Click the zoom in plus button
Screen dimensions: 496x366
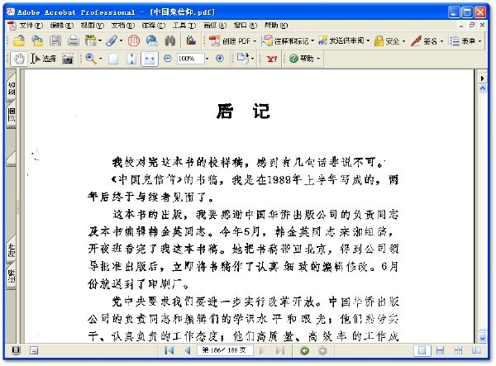220,59
